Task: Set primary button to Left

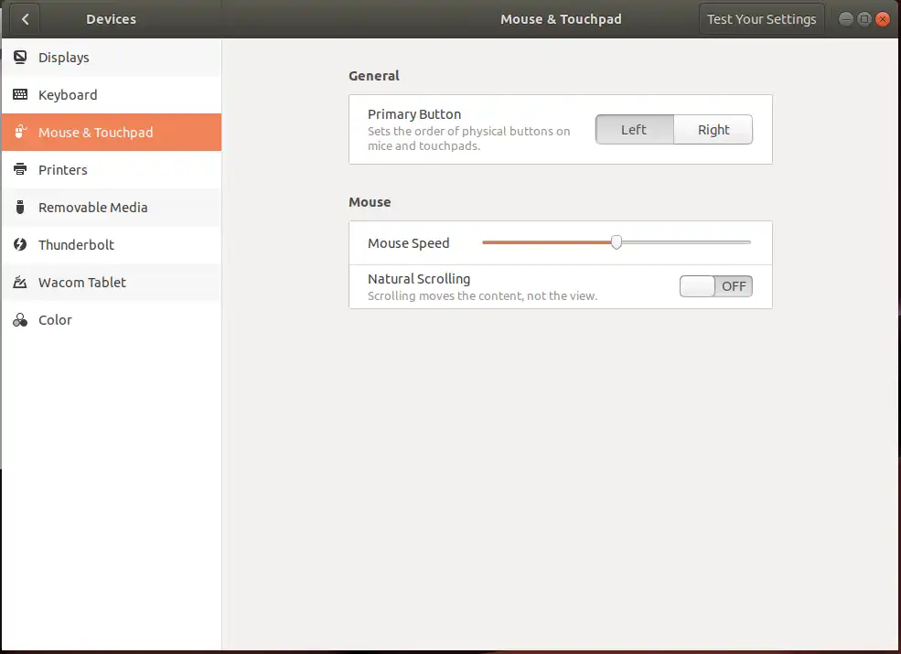Action: (x=635, y=129)
